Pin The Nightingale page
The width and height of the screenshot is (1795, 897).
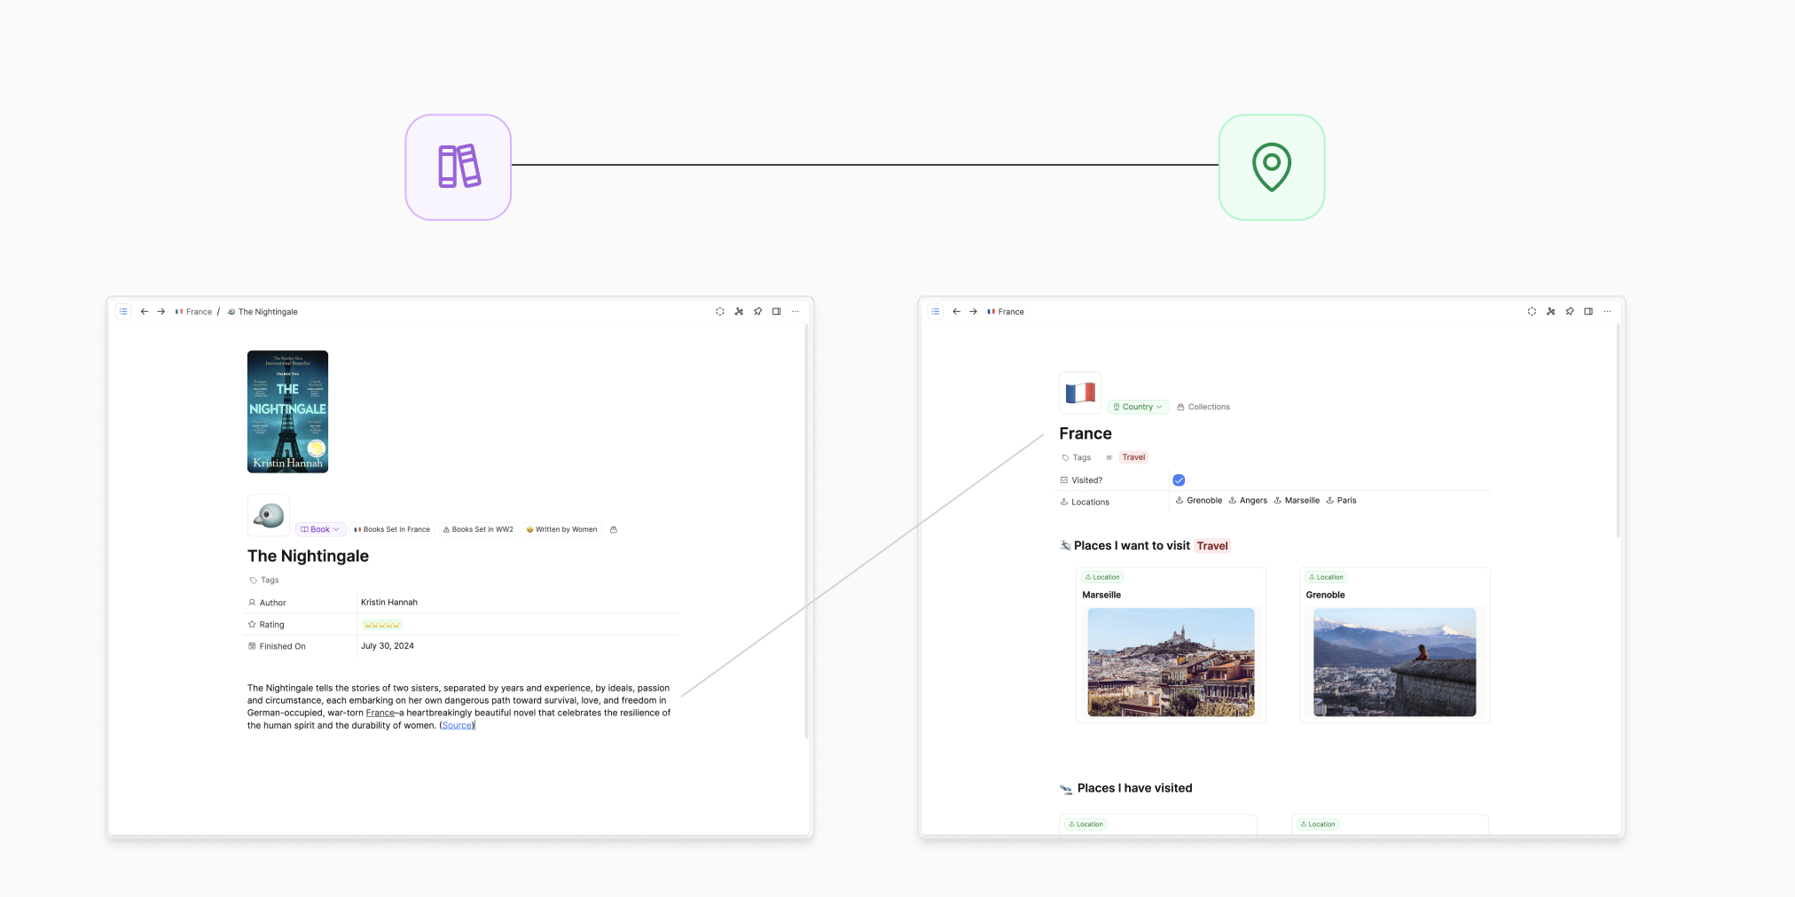757,311
